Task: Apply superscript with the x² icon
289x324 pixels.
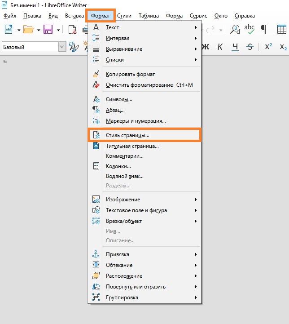Action: [269, 47]
